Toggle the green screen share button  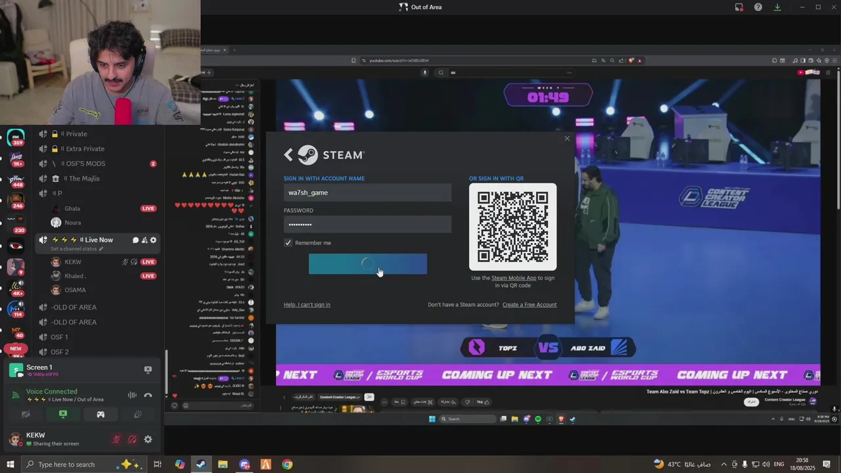(x=63, y=415)
